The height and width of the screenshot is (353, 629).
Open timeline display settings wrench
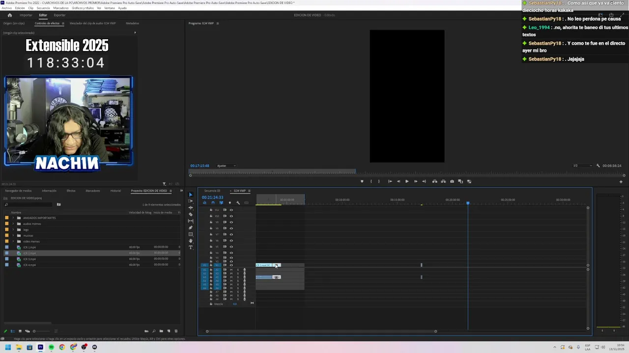point(238,203)
